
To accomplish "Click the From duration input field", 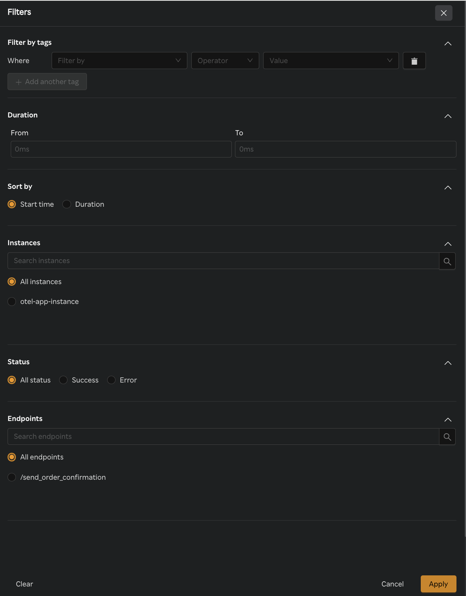I will (x=121, y=149).
